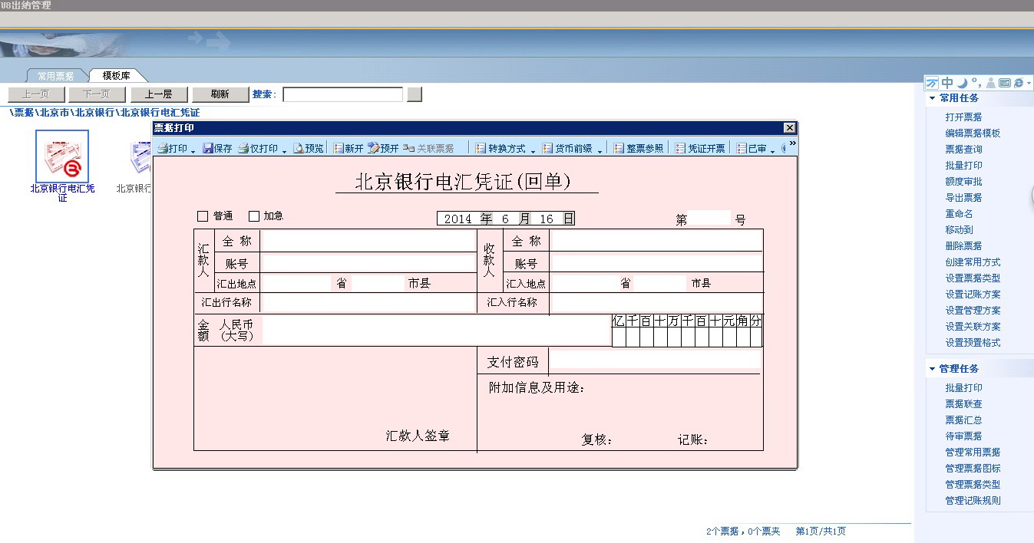The width and height of the screenshot is (1034, 543).
Task: Click the 人民币(大写) amount field
Action: [x=436, y=330]
